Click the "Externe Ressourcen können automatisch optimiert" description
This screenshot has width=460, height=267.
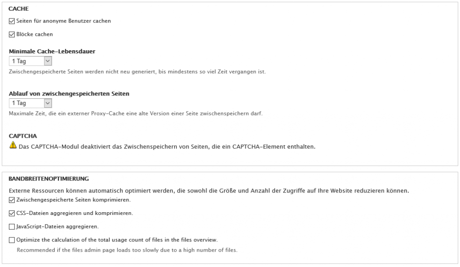pyautogui.click(x=209, y=190)
